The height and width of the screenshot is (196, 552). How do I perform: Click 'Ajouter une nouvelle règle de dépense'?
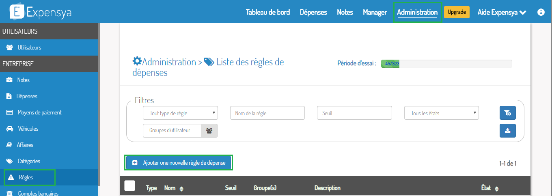(x=179, y=163)
